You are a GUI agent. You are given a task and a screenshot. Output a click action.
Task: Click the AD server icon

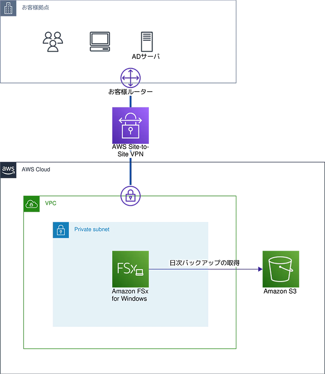[147, 42]
